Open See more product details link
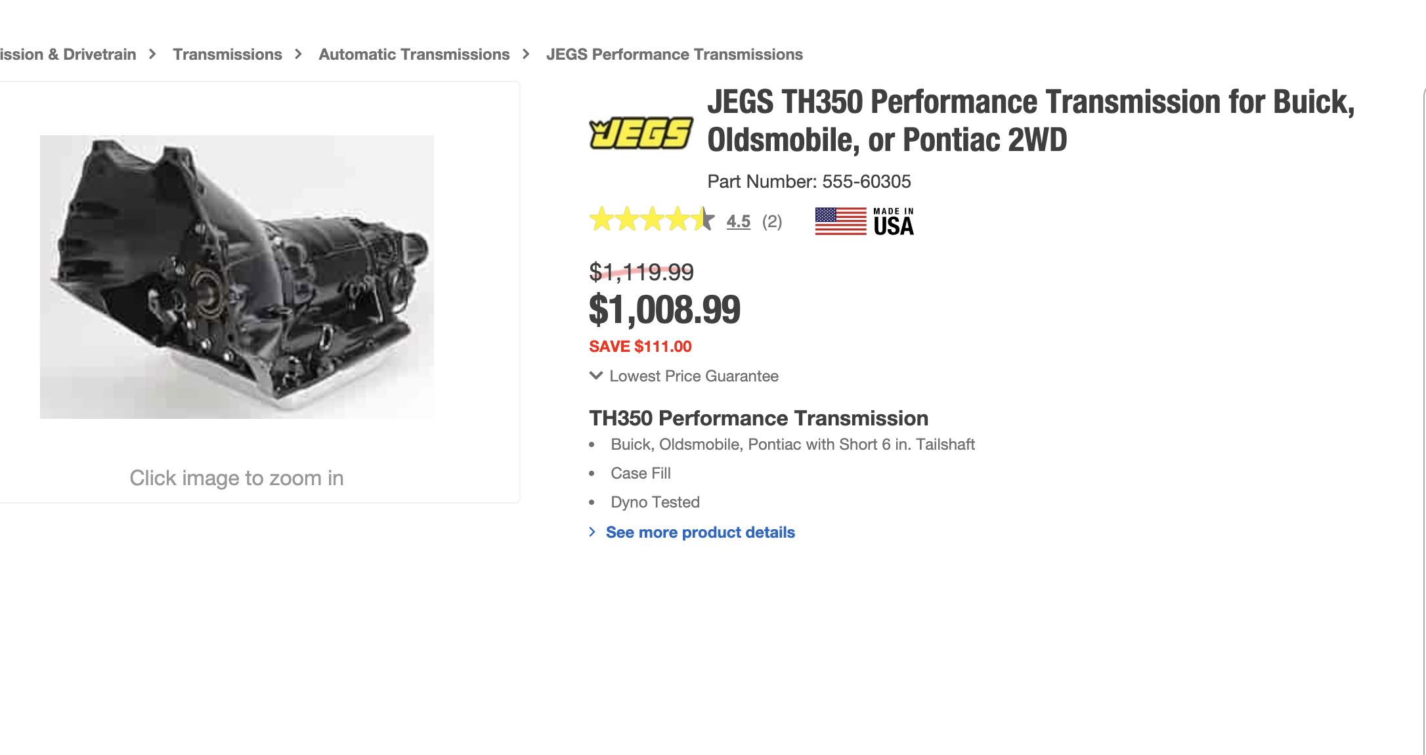The image size is (1426, 755). pyautogui.click(x=700, y=532)
